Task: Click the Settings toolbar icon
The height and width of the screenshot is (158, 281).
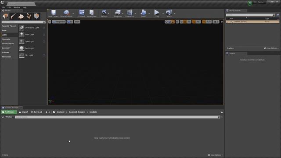Action: pos(104,13)
